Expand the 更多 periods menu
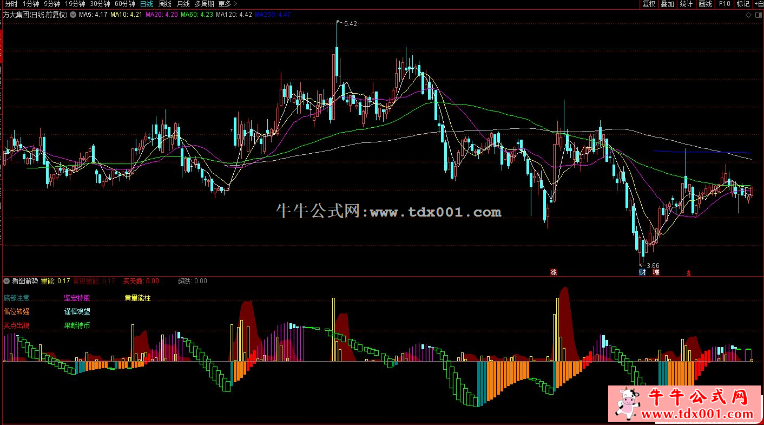The image size is (764, 425). pos(227,4)
